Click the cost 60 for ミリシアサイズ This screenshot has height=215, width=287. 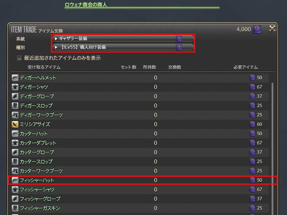(x=259, y=124)
